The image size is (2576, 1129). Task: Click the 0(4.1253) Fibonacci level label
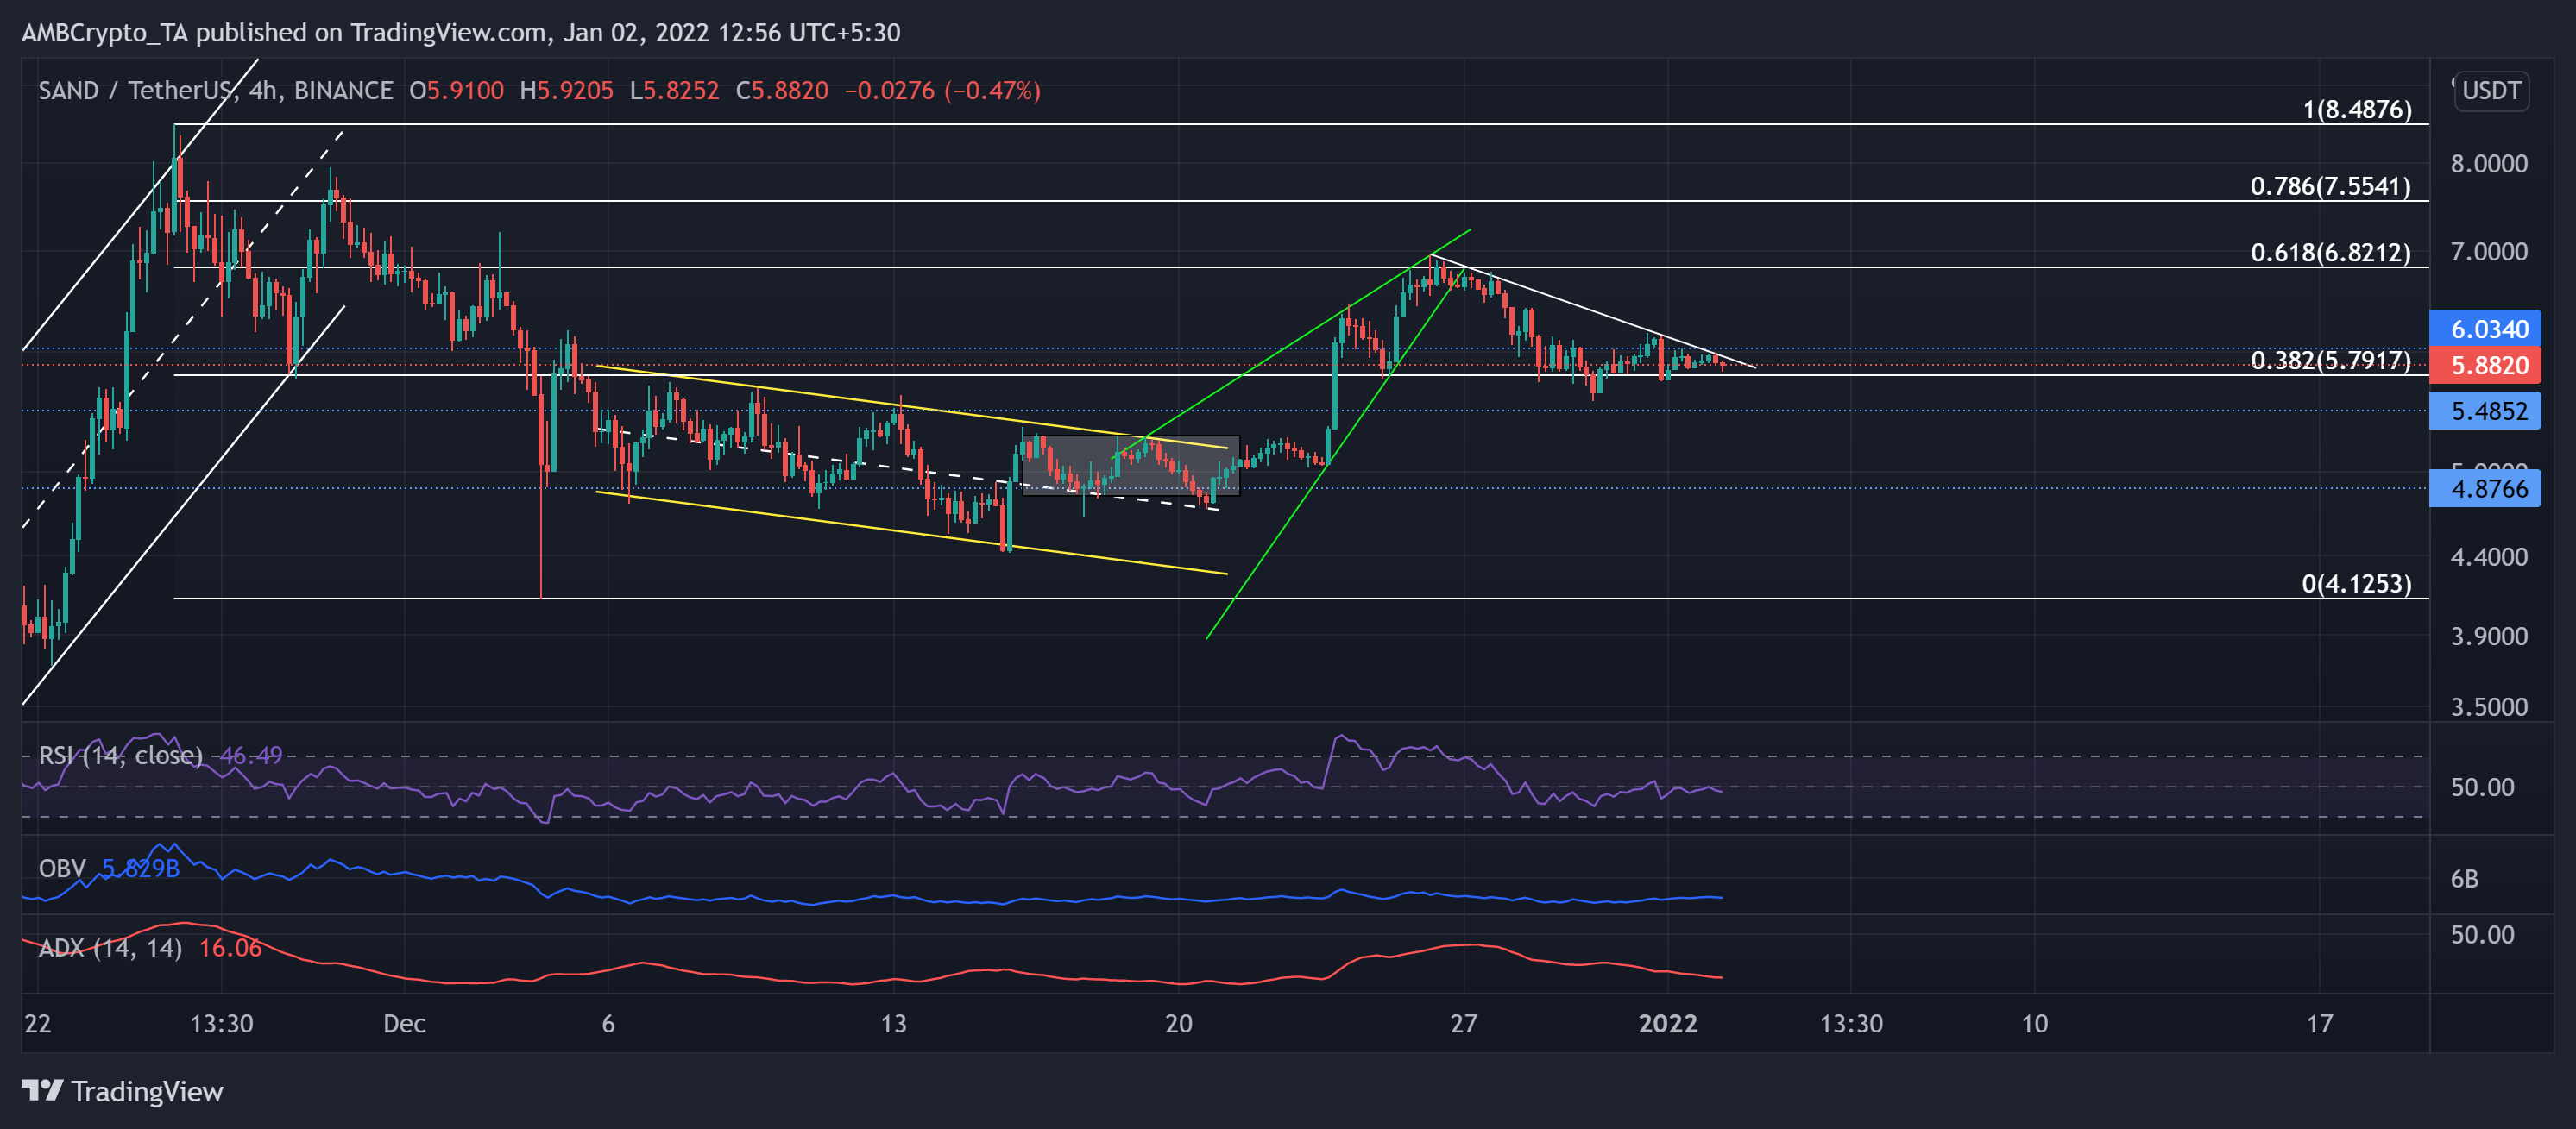[2356, 584]
